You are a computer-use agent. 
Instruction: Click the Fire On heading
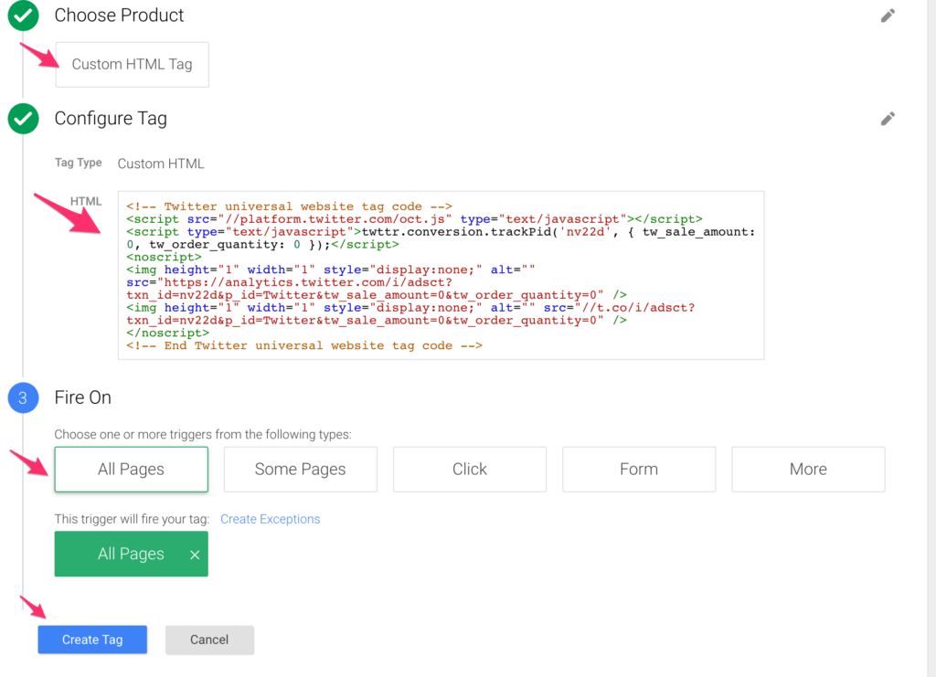coord(83,397)
